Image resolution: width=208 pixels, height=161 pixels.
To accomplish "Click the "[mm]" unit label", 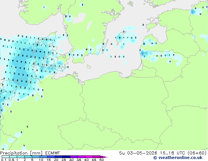I will 36,153.
